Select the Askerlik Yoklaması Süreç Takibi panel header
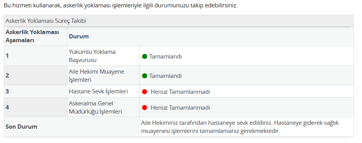 [179, 21]
